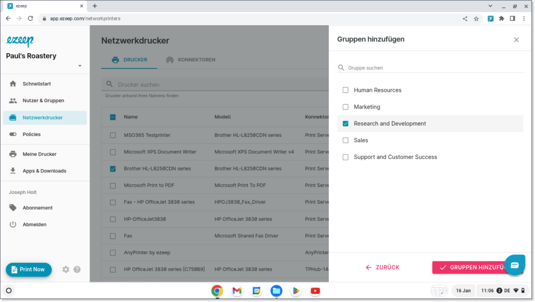The height and width of the screenshot is (302, 535).
Task: Confirm with Gruppen hinzufügen button
Action: pyautogui.click(x=476, y=267)
